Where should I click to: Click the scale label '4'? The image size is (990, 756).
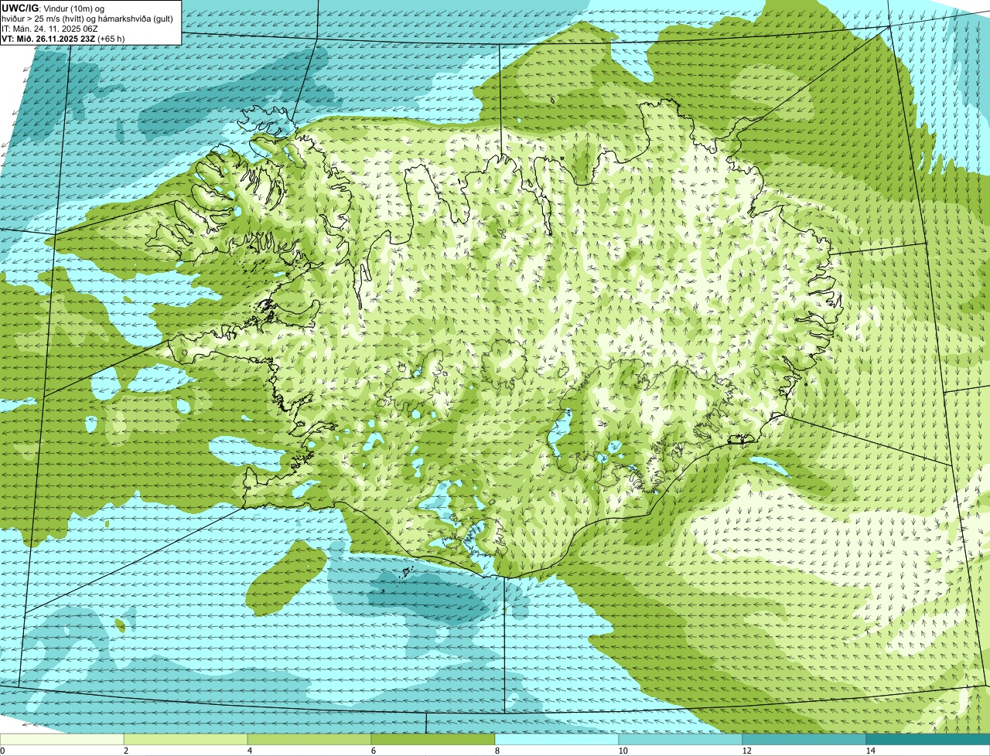[249, 751]
